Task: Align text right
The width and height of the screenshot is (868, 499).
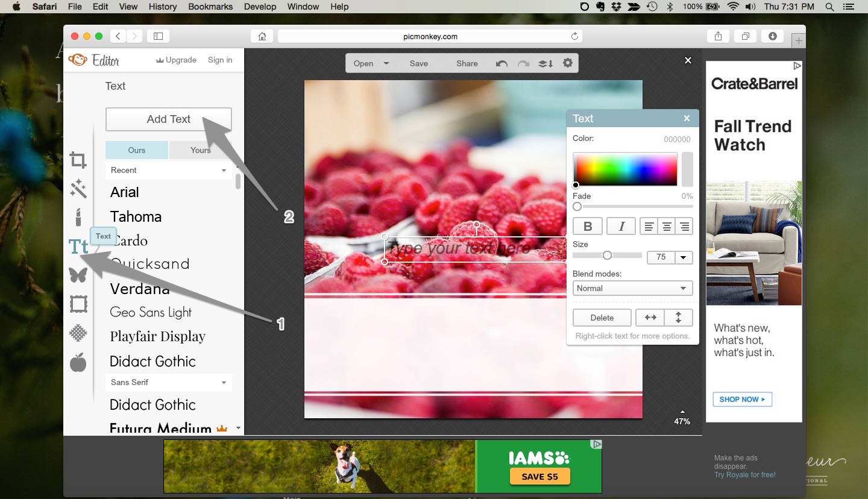Action: [684, 227]
